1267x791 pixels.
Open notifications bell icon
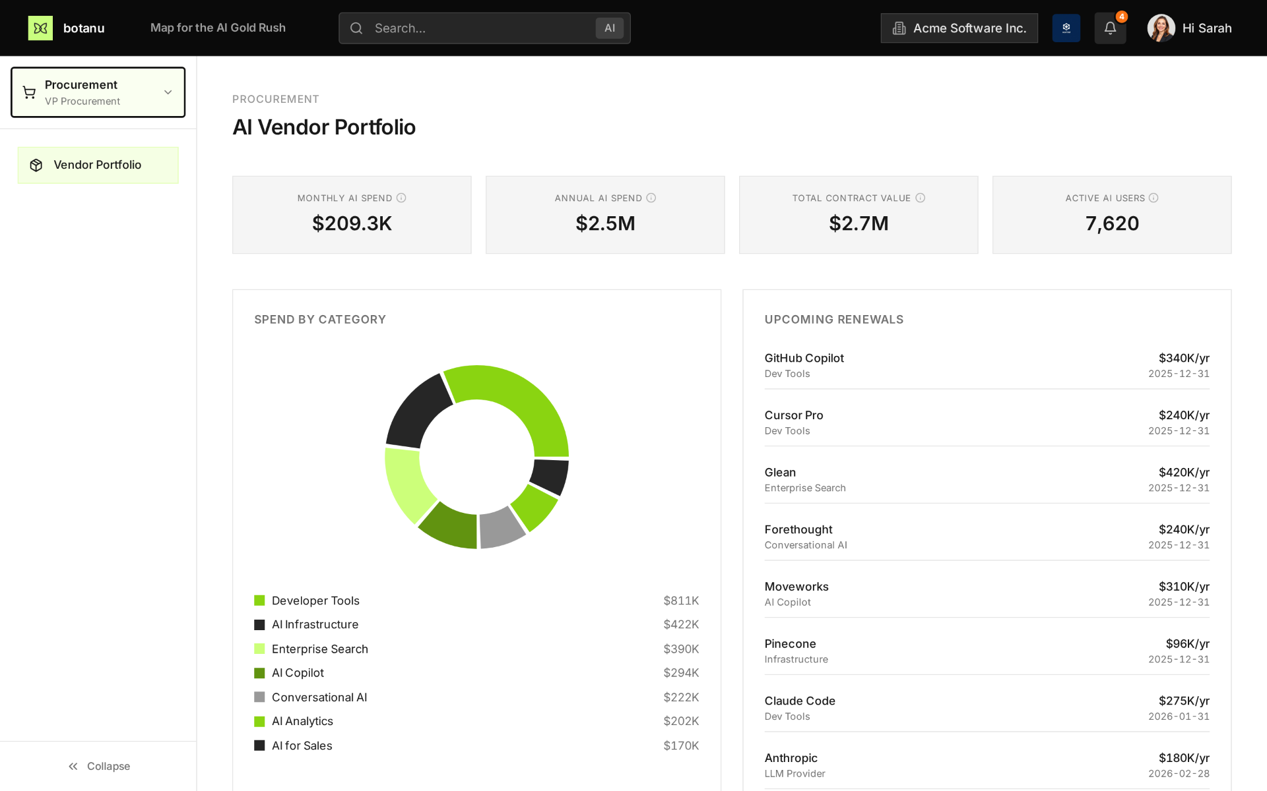click(x=1110, y=28)
